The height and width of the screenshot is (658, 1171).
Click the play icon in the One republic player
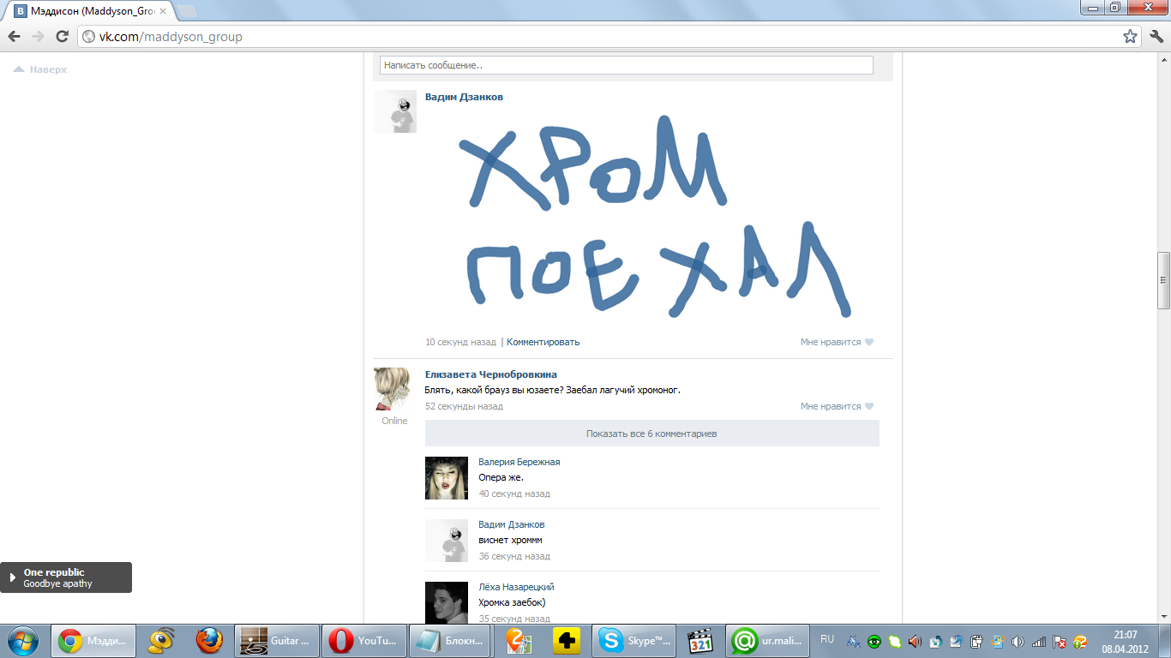(x=12, y=577)
